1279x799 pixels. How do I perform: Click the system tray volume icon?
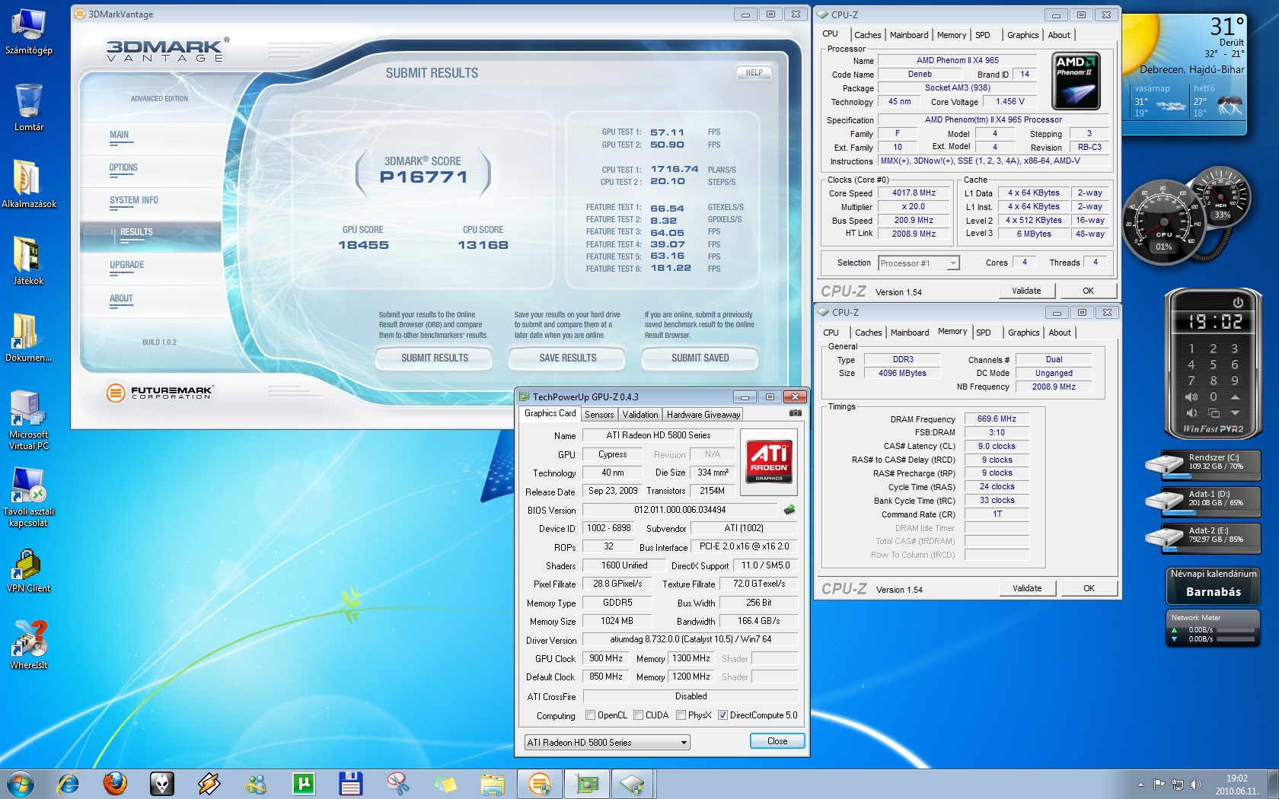click(x=1195, y=784)
